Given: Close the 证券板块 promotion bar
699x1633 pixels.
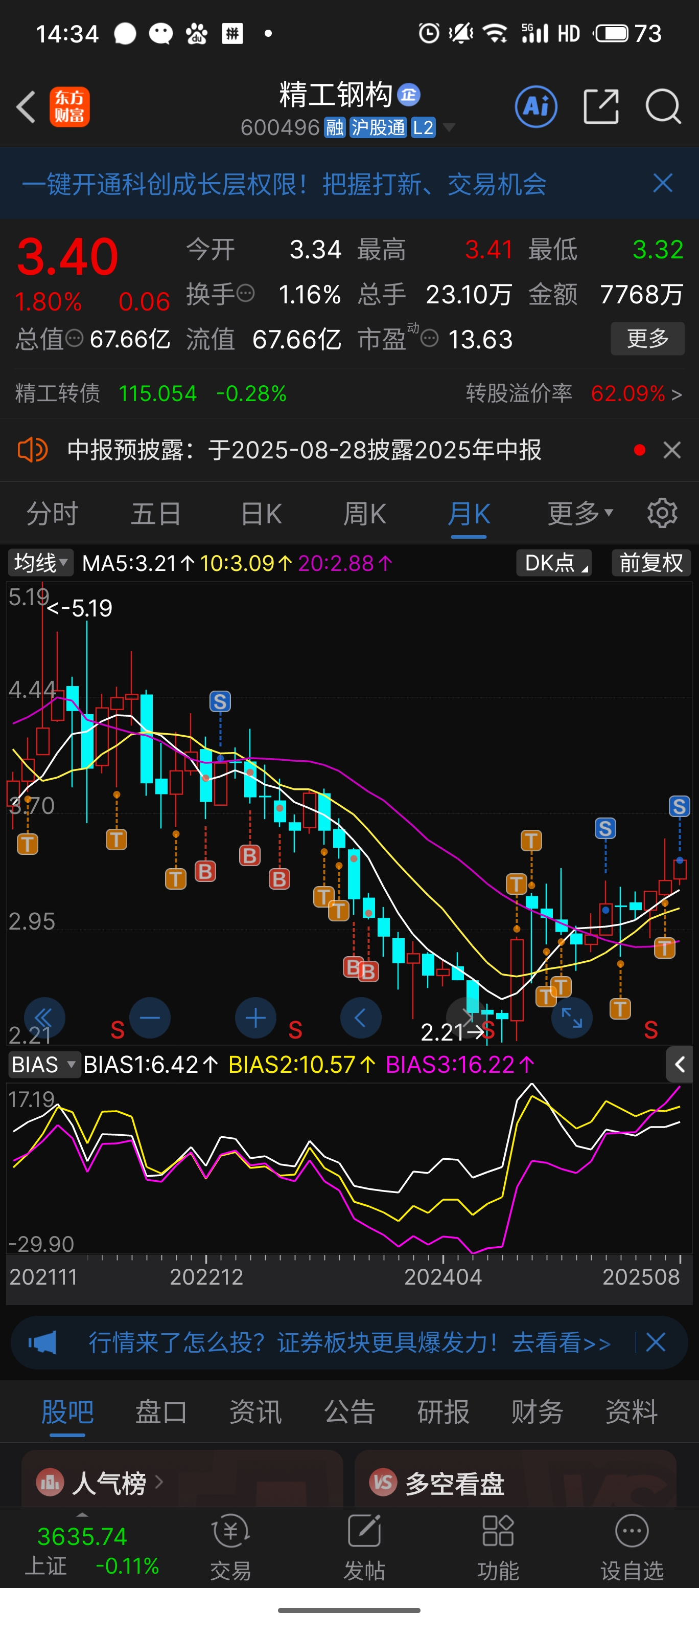Looking at the screenshot, I should pos(655,1342).
